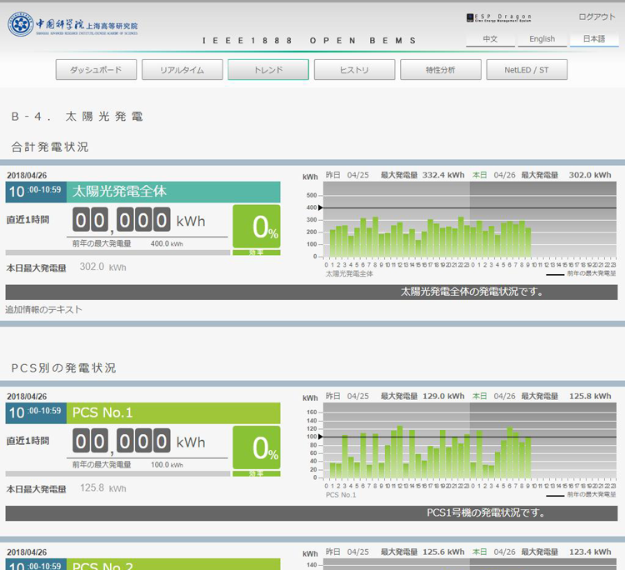Click the 前年の最大発電量 legend in PCS No.1 chart
The image size is (625, 570).
click(x=581, y=495)
